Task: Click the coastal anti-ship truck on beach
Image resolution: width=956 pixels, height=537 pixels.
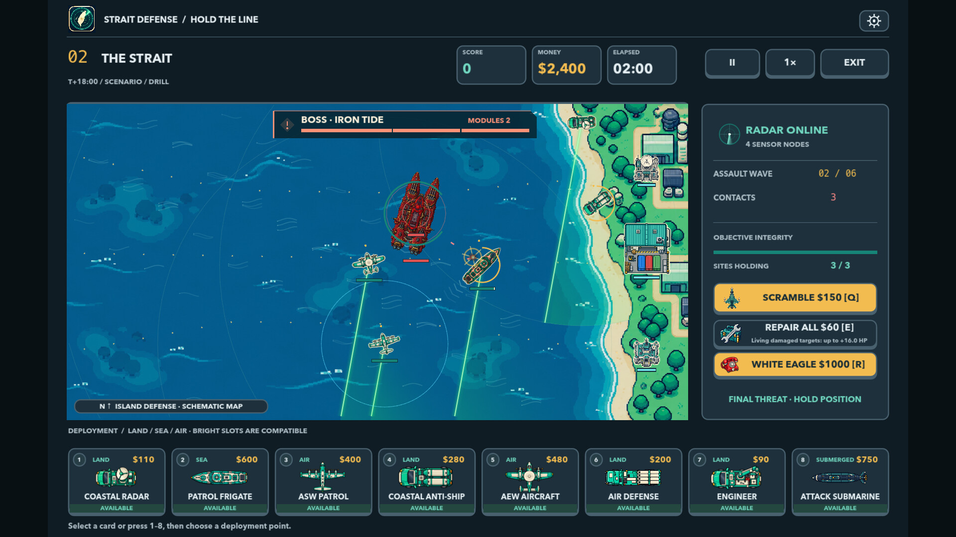Action: (x=598, y=202)
